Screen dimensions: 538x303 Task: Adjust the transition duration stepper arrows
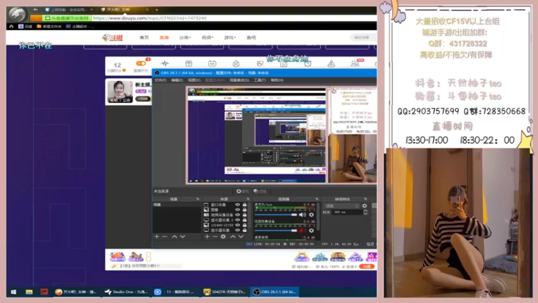tap(365, 212)
